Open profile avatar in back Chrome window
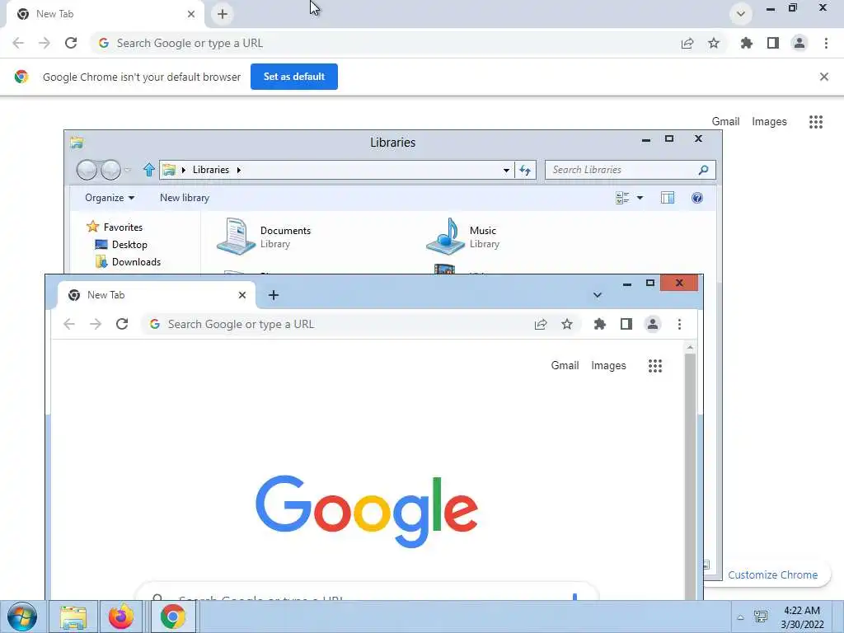This screenshot has width=844, height=633. point(799,43)
